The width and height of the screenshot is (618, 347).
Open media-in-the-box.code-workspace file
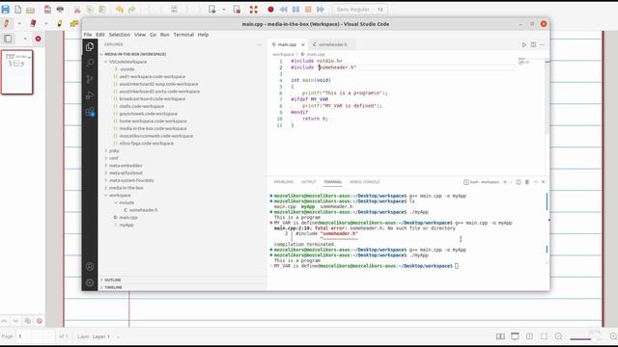(x=153, y=128)
